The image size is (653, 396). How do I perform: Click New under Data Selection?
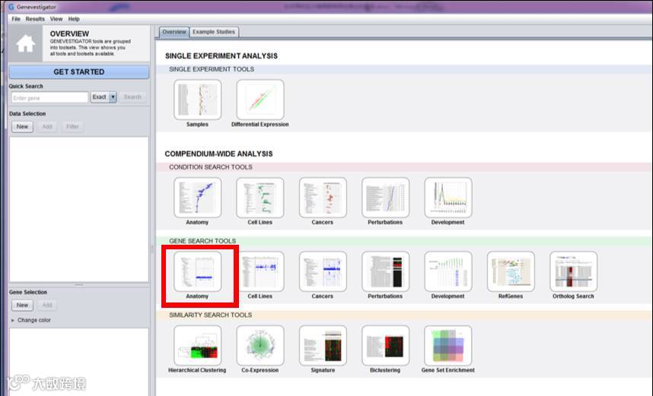pyautogui.click(x=22, y=126)
